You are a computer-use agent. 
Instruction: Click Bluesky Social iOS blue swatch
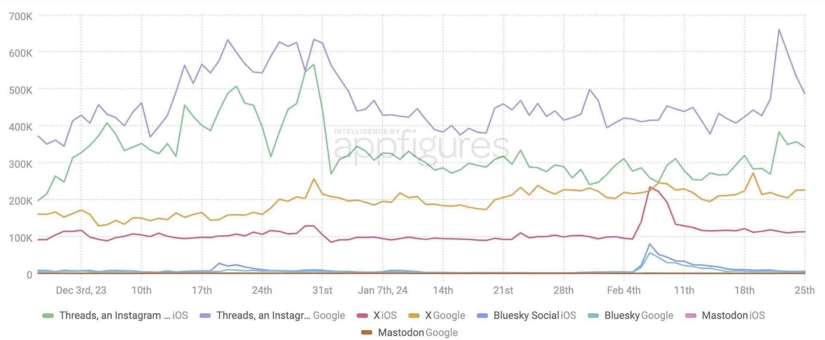[483, 316]
